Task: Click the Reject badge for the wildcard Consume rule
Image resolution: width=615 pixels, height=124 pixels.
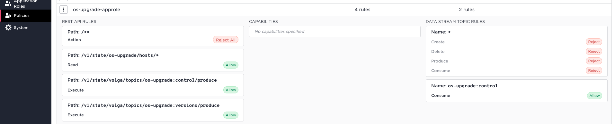Action: point(594,70)
